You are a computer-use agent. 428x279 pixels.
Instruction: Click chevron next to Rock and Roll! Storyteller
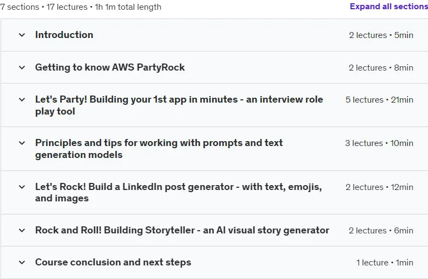point(22,230)
